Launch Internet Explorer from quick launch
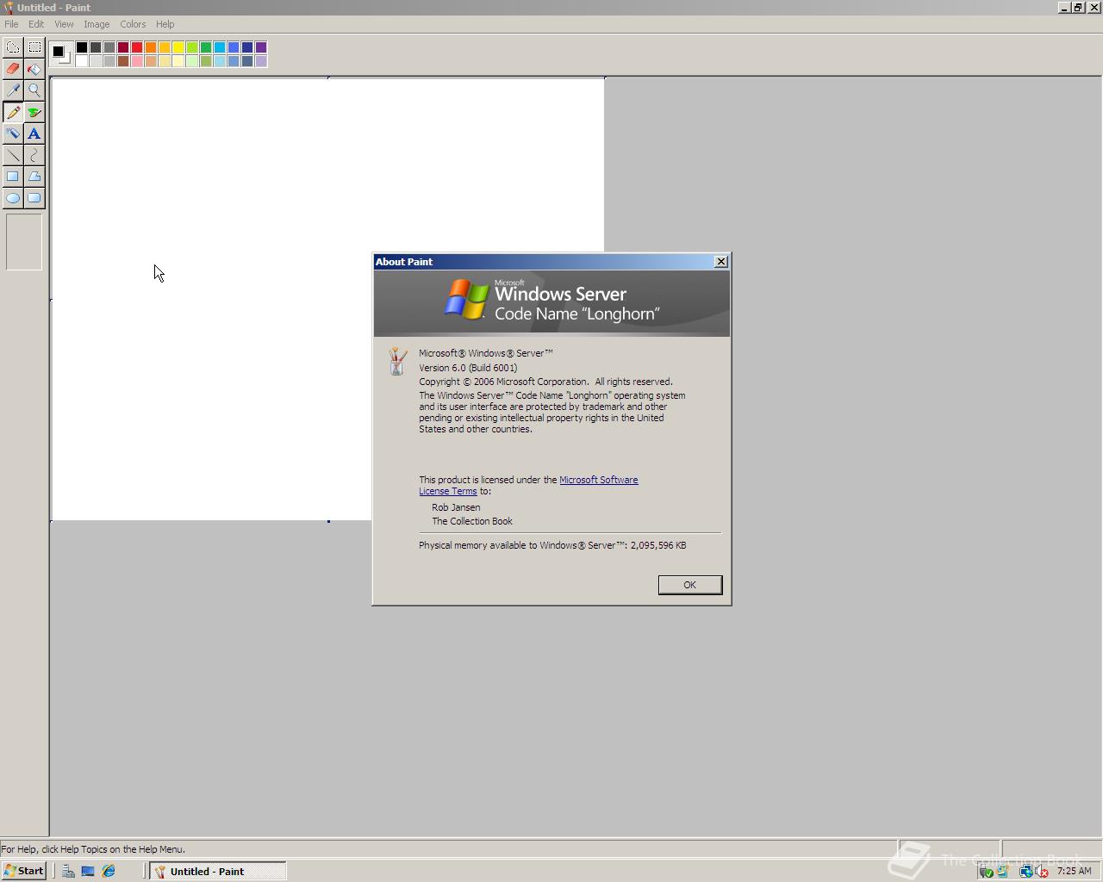The width and height of the screenshot is (1103, 882). (x=109, y=871)
